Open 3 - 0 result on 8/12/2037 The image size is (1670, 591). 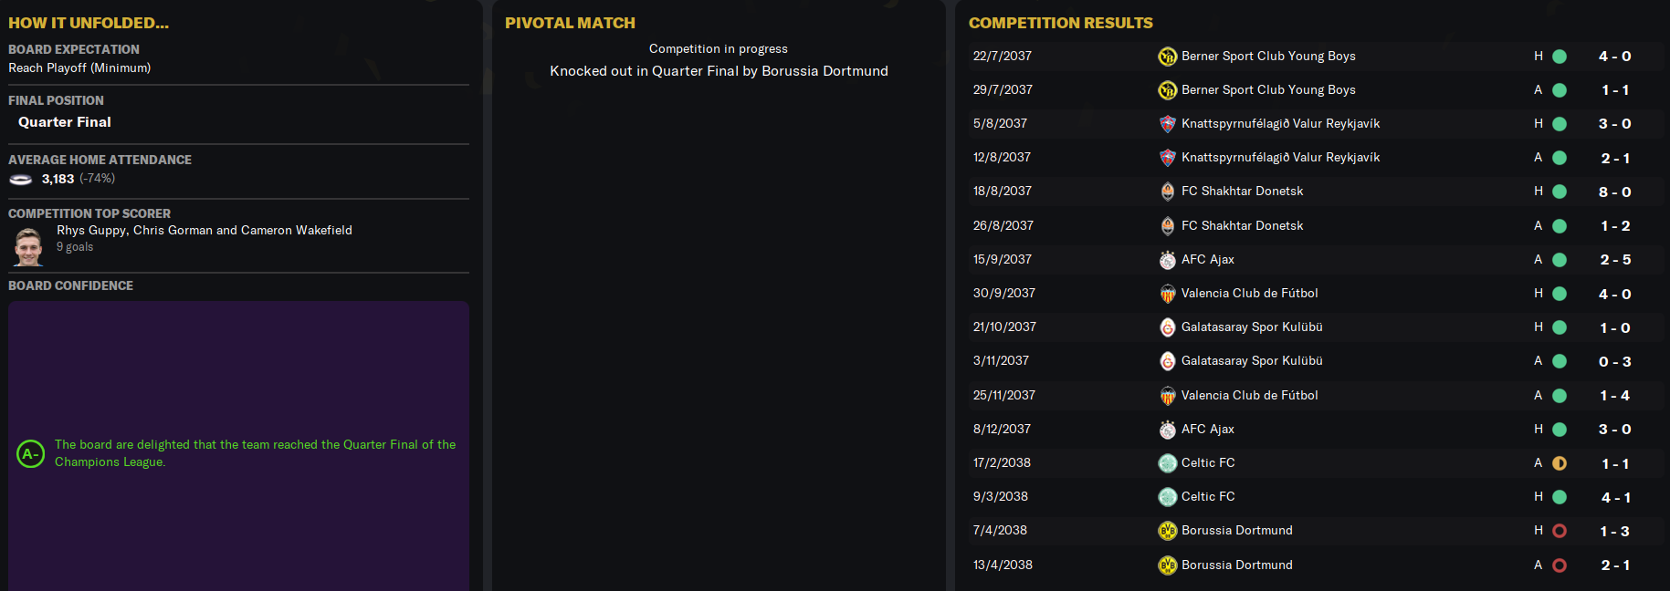(1615, 430)
